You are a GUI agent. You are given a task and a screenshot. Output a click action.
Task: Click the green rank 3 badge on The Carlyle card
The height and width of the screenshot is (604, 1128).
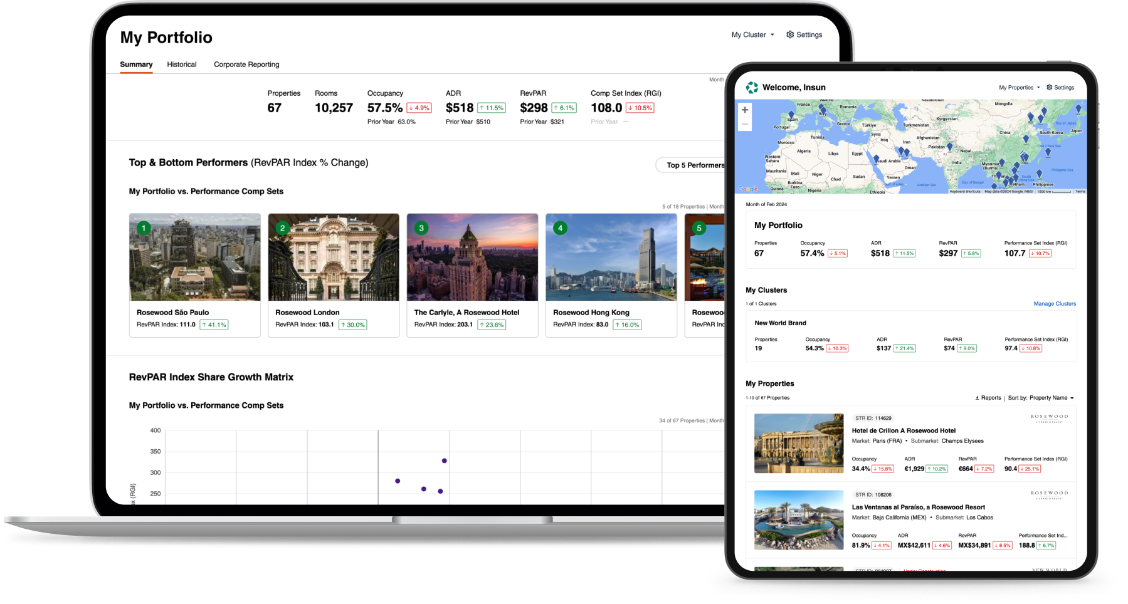pyautogui.click(x=421, y=228)
